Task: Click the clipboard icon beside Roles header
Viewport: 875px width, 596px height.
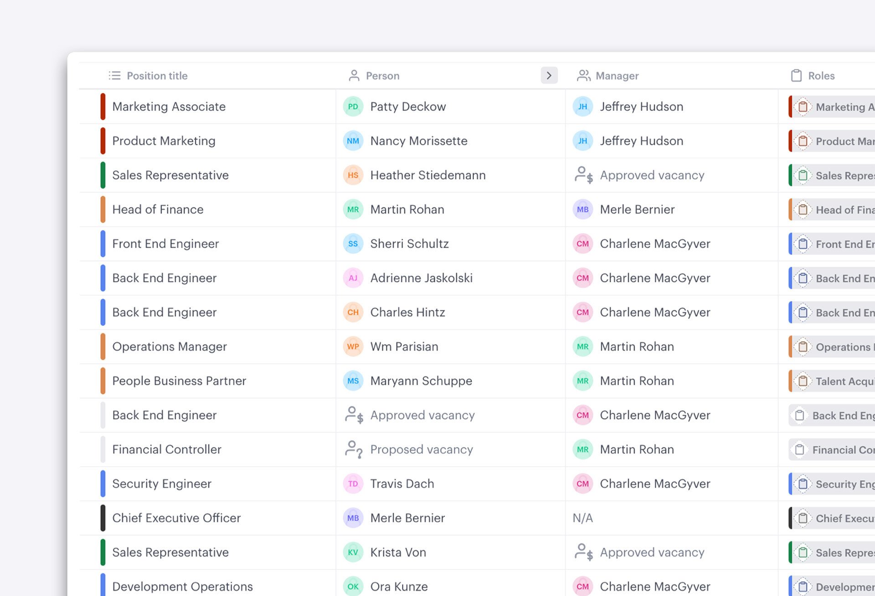Action: pos(796,76)
